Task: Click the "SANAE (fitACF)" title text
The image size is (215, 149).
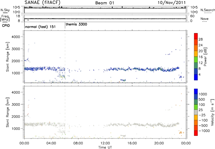Action: (x=42, y=2)
